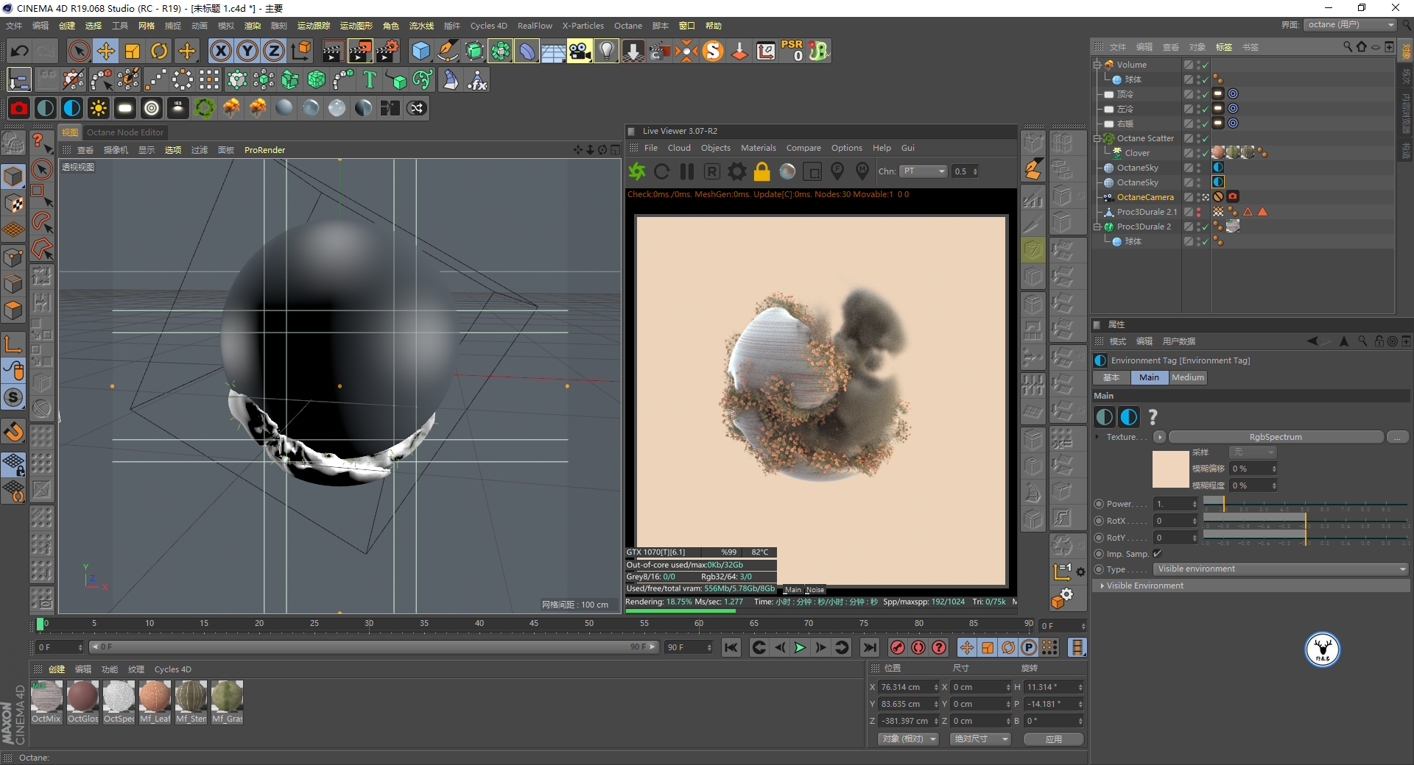The image size is (1414, 765).
Task: Select the Rotate tool icon
Action: [x=159, y=51]
